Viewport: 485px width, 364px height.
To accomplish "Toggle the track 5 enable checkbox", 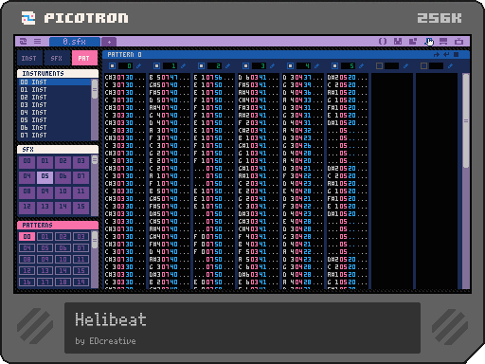I will click(334, 66).
